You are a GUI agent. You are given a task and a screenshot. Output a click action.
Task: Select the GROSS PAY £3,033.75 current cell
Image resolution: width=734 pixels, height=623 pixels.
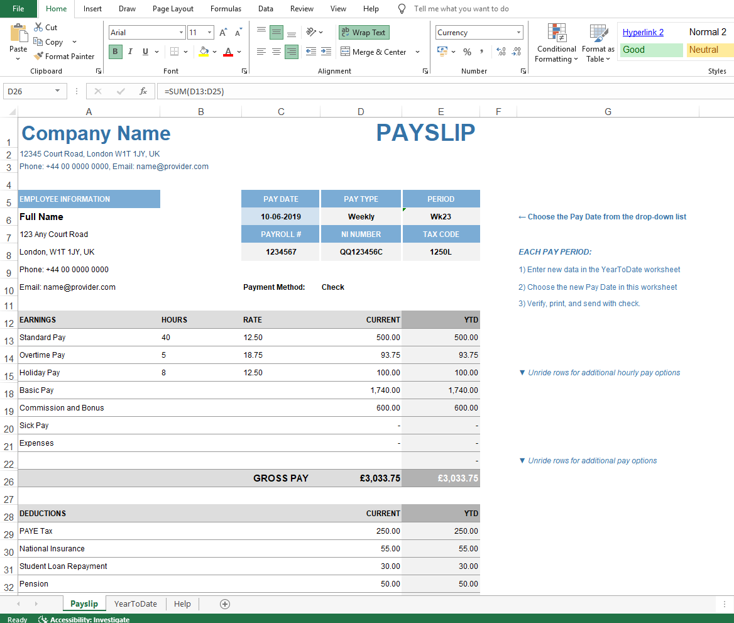tap(361, 478)
